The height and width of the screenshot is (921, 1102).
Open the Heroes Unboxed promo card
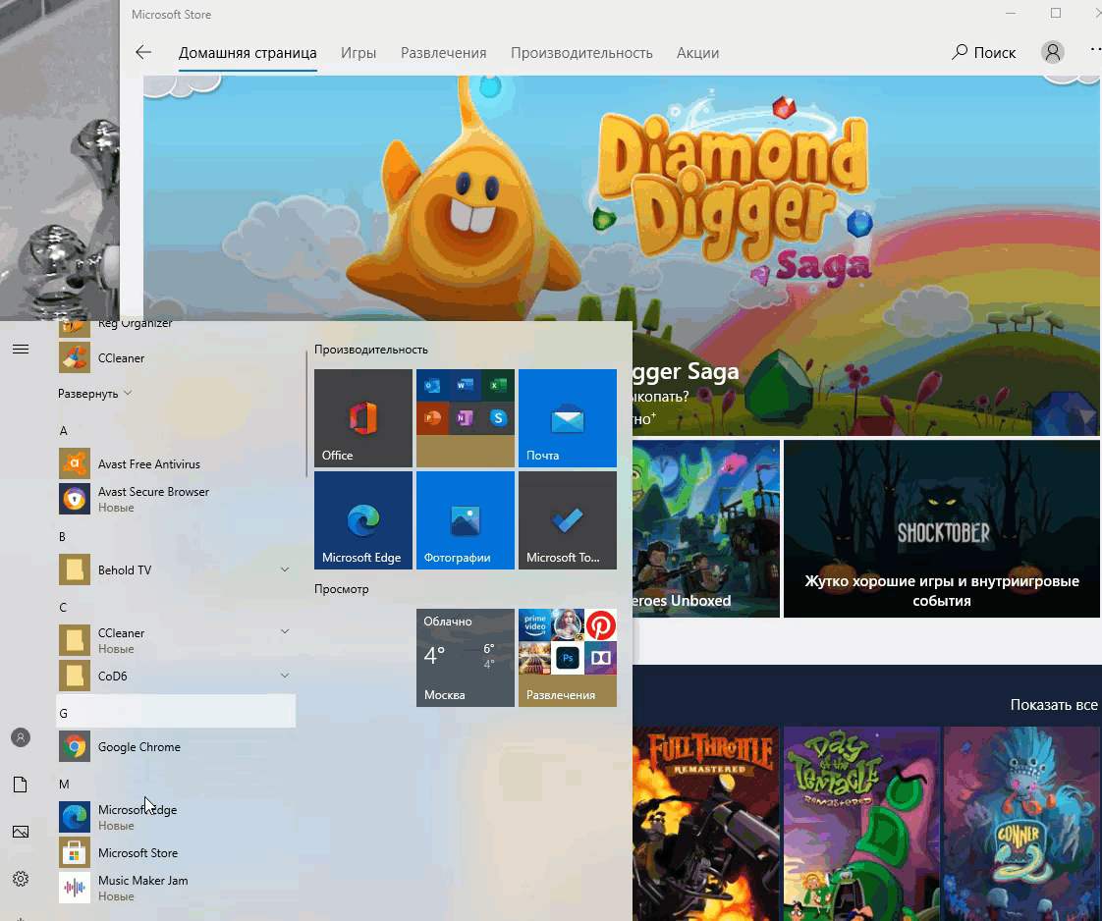705,529
